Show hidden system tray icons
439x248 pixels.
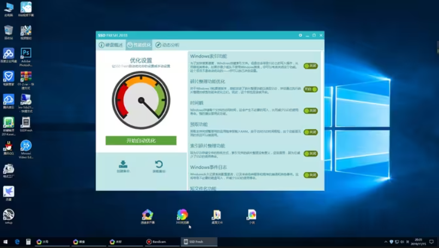coord(386,242)
